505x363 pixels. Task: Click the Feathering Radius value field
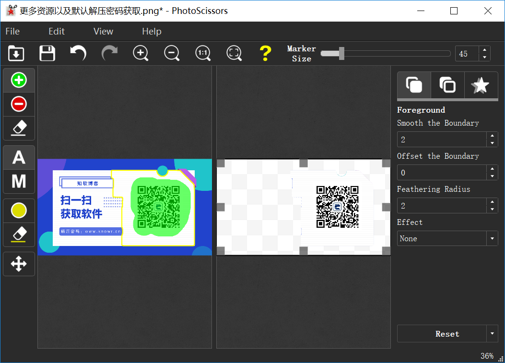coord(442,206)
